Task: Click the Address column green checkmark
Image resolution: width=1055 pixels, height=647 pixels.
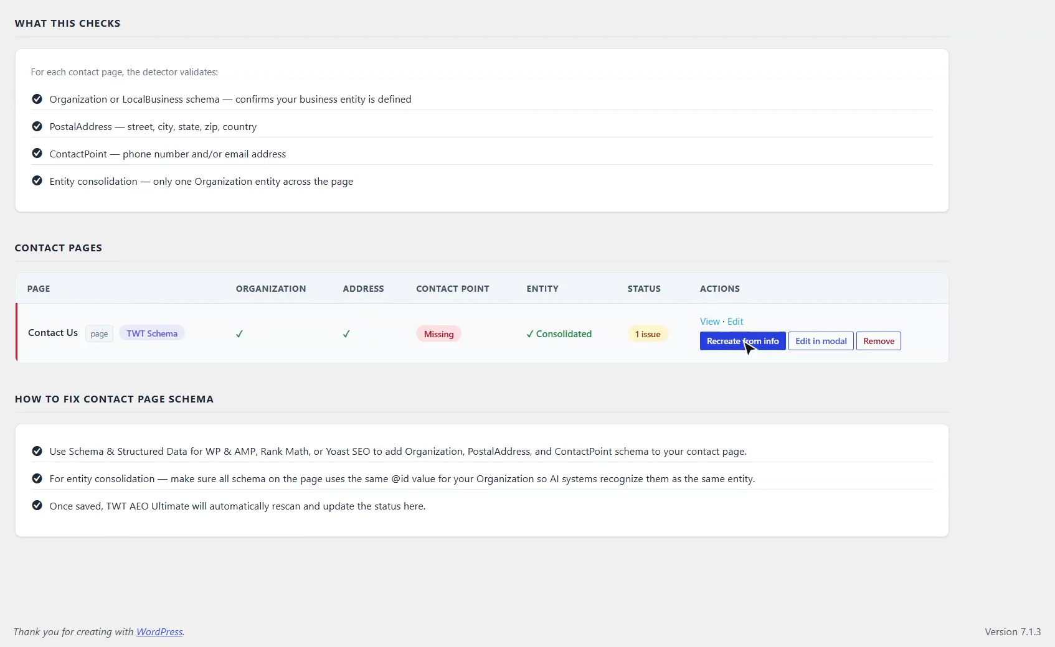Action: click(x=346, y=334)
